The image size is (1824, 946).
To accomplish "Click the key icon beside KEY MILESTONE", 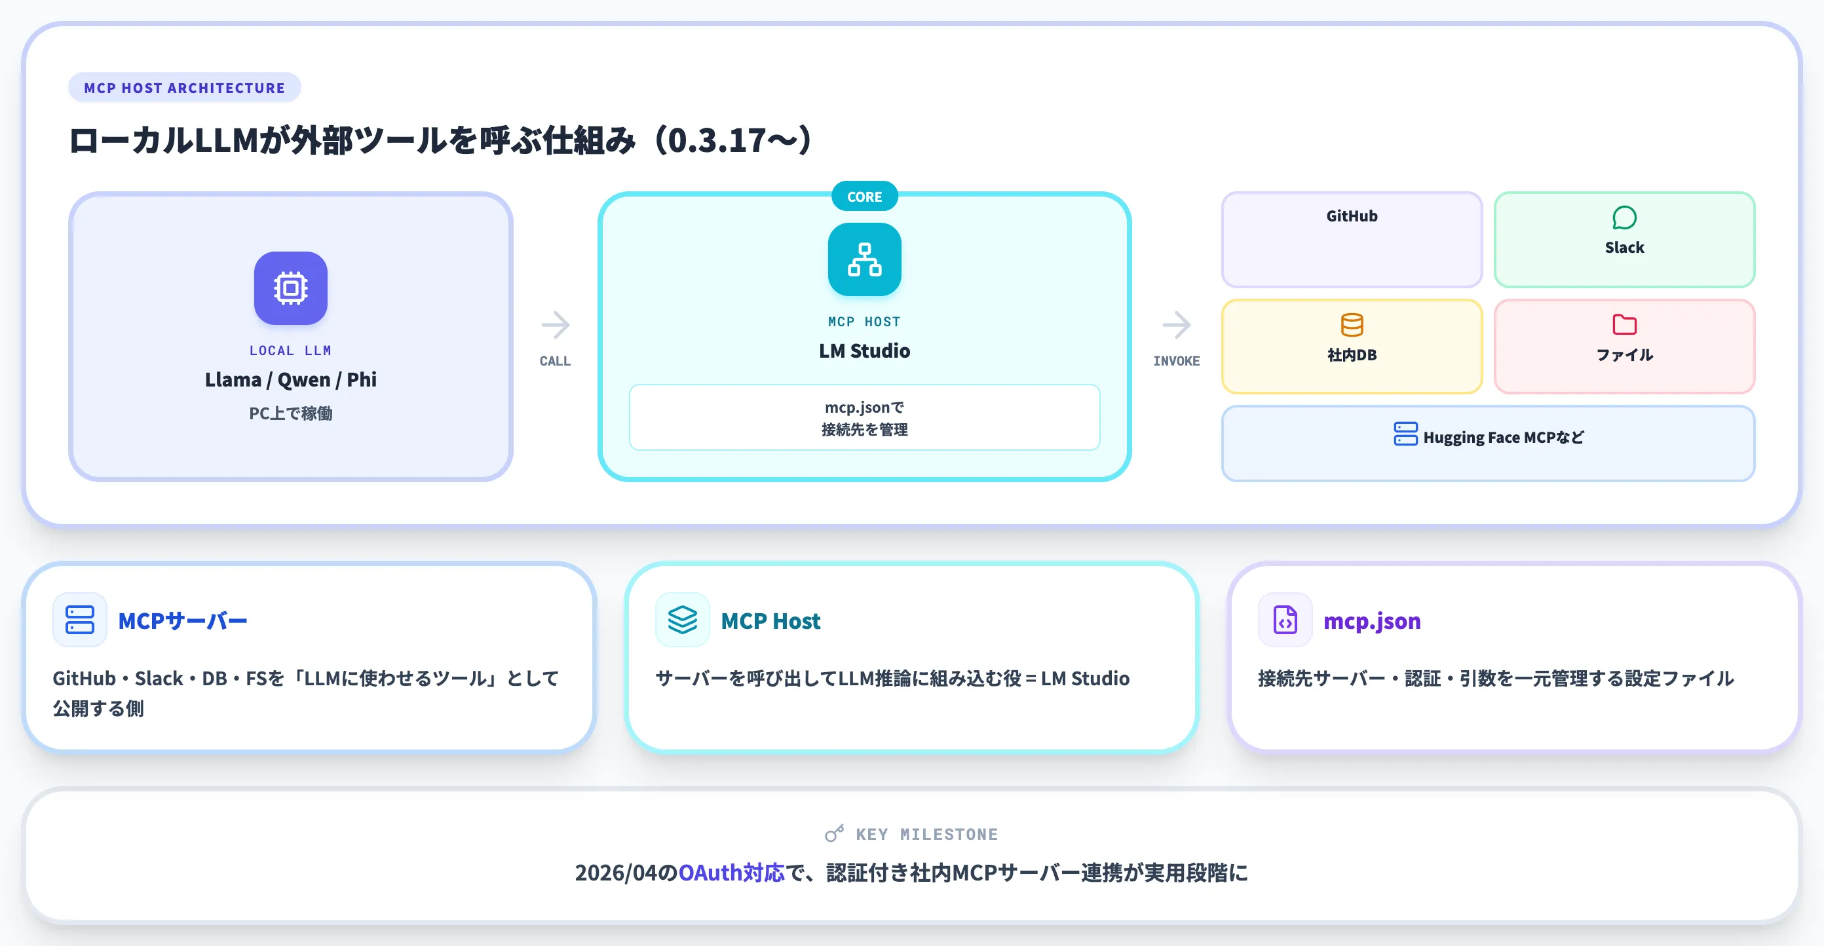I will 835,833.
